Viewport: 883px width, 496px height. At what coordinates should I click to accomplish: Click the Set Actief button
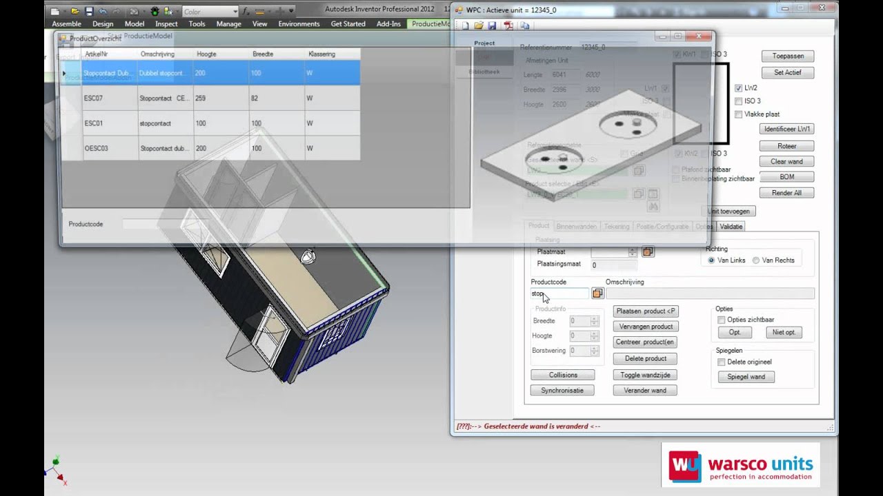(x=788, y=72)
